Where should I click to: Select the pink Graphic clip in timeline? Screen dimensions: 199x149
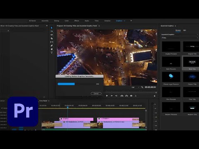point(76,119)
